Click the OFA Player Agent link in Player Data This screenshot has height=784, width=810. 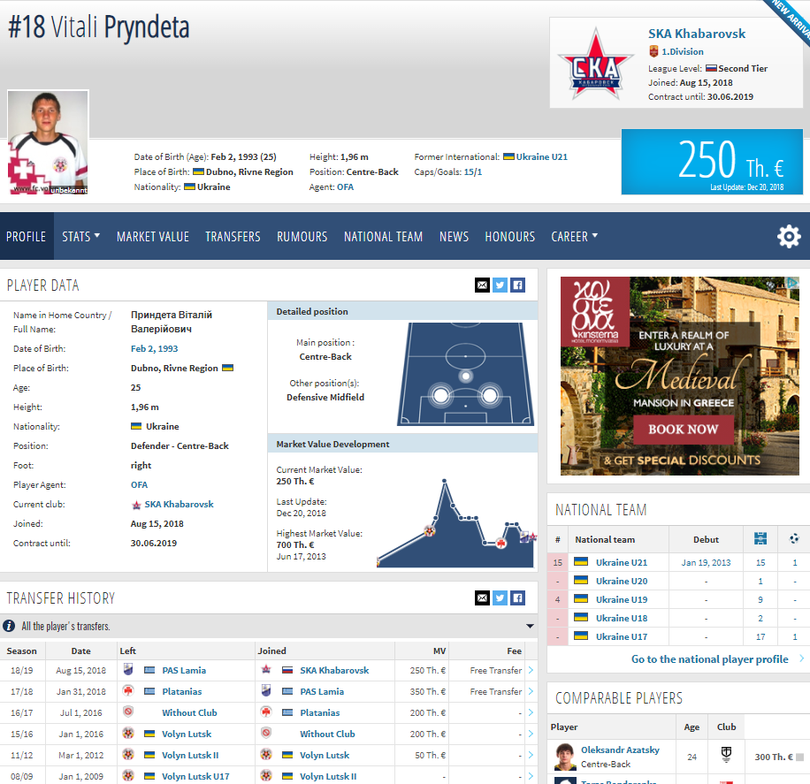(x=139, y=485)
